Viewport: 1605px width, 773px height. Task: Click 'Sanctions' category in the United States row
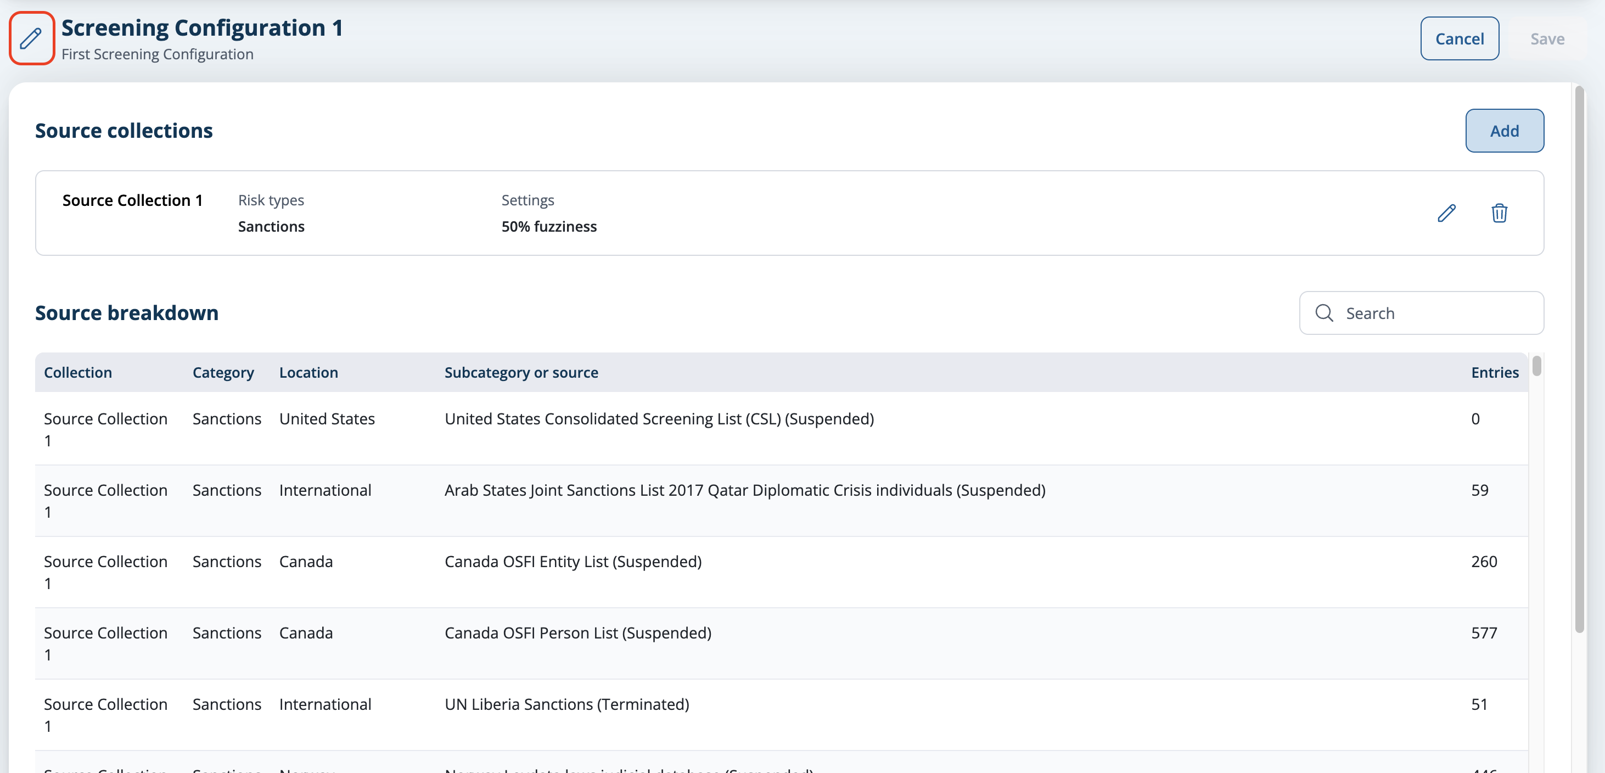(x=227, y=419)
